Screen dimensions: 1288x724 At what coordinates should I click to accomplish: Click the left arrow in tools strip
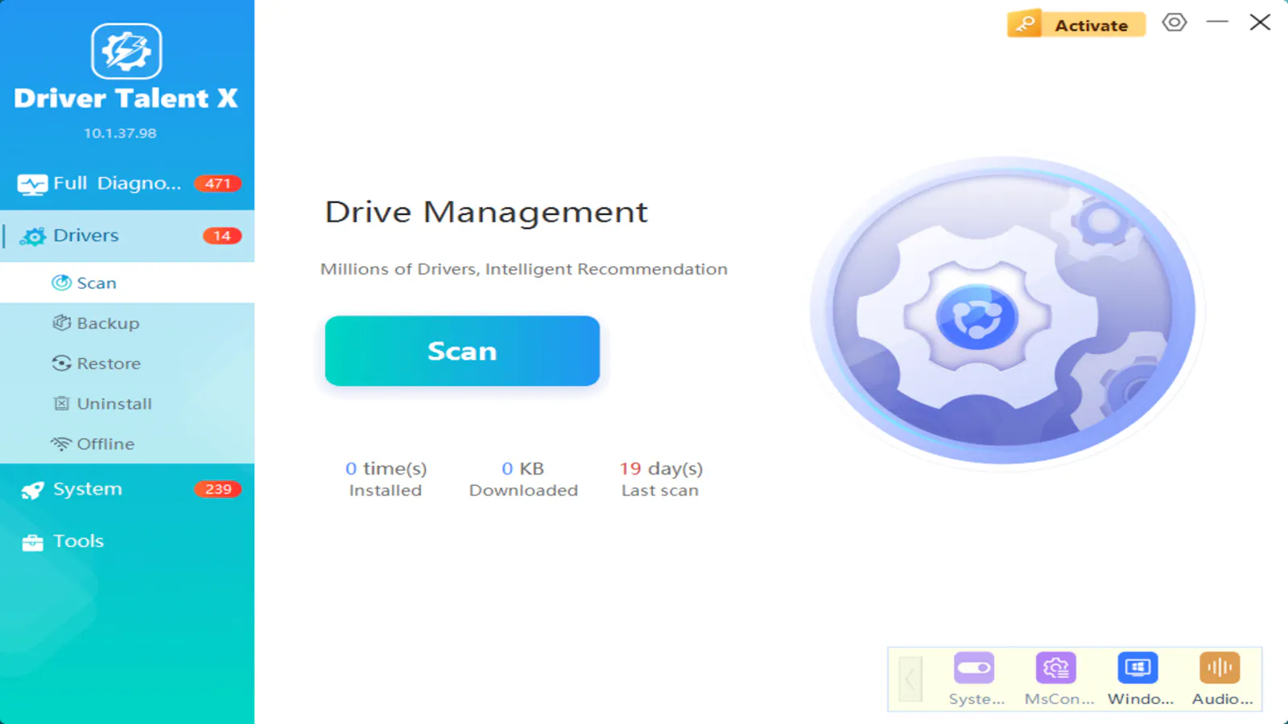click(910, 680)
